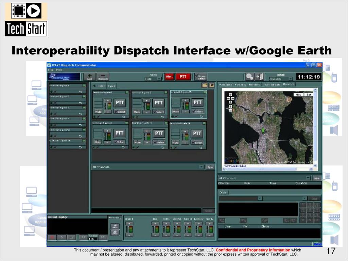Select the Dialer tab

(x=223, y=192)
